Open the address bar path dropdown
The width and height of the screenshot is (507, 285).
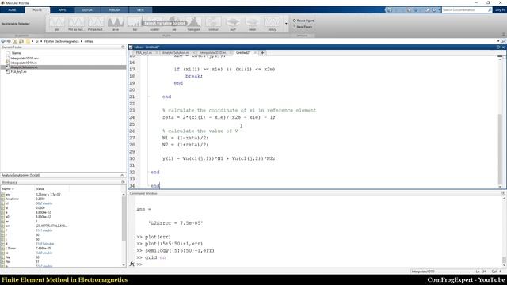pyautogui.click(x=498, y=41)
